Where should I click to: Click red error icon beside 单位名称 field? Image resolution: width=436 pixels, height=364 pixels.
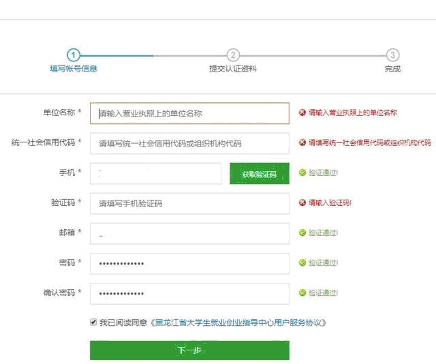(302, 113)
